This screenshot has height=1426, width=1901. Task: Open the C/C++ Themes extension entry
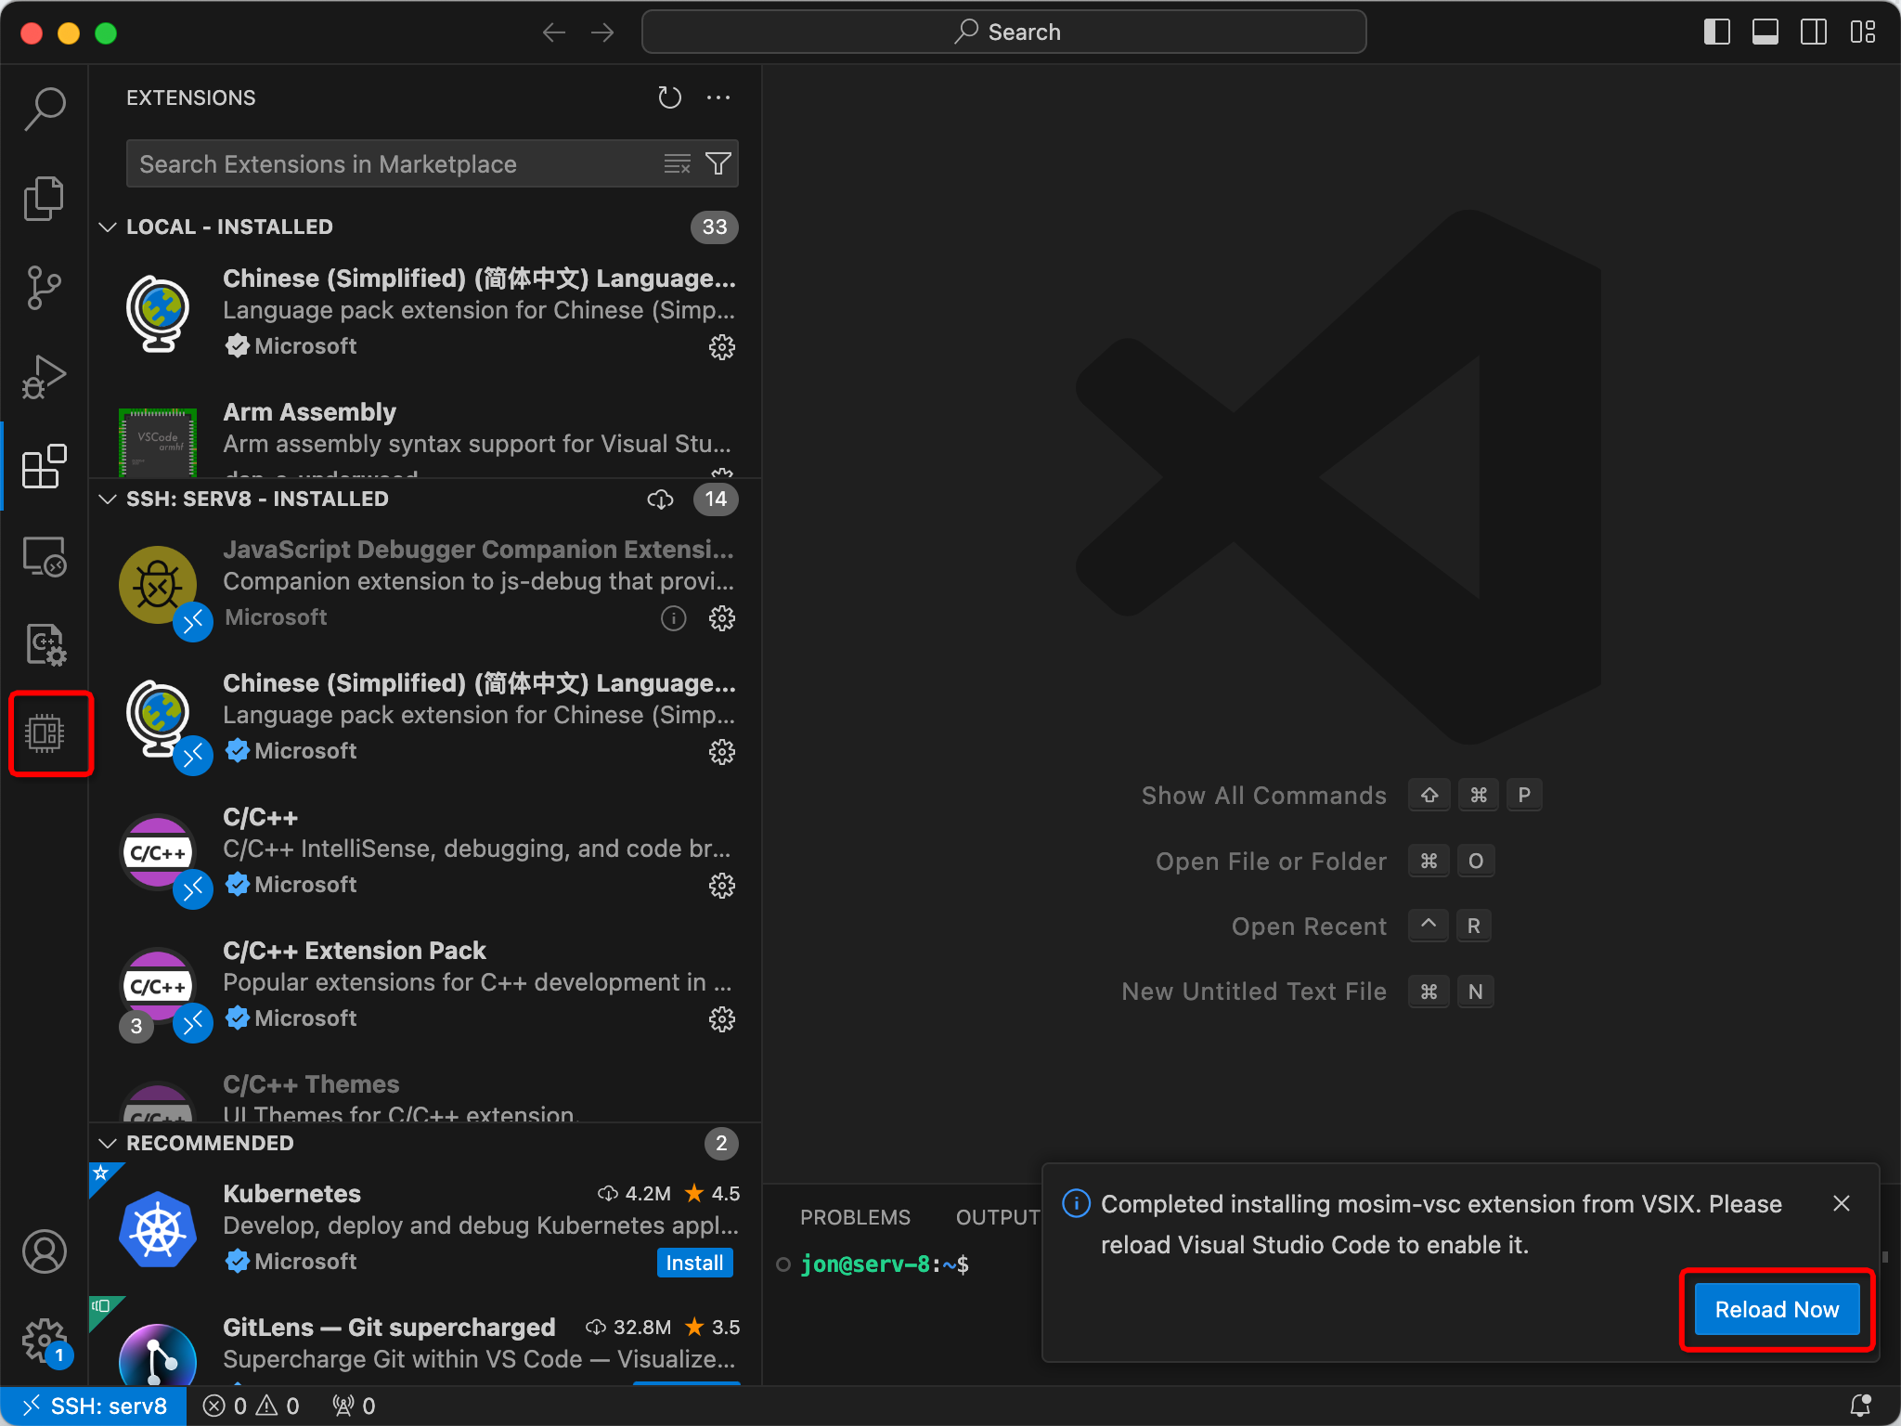[x=427, y=1095]
